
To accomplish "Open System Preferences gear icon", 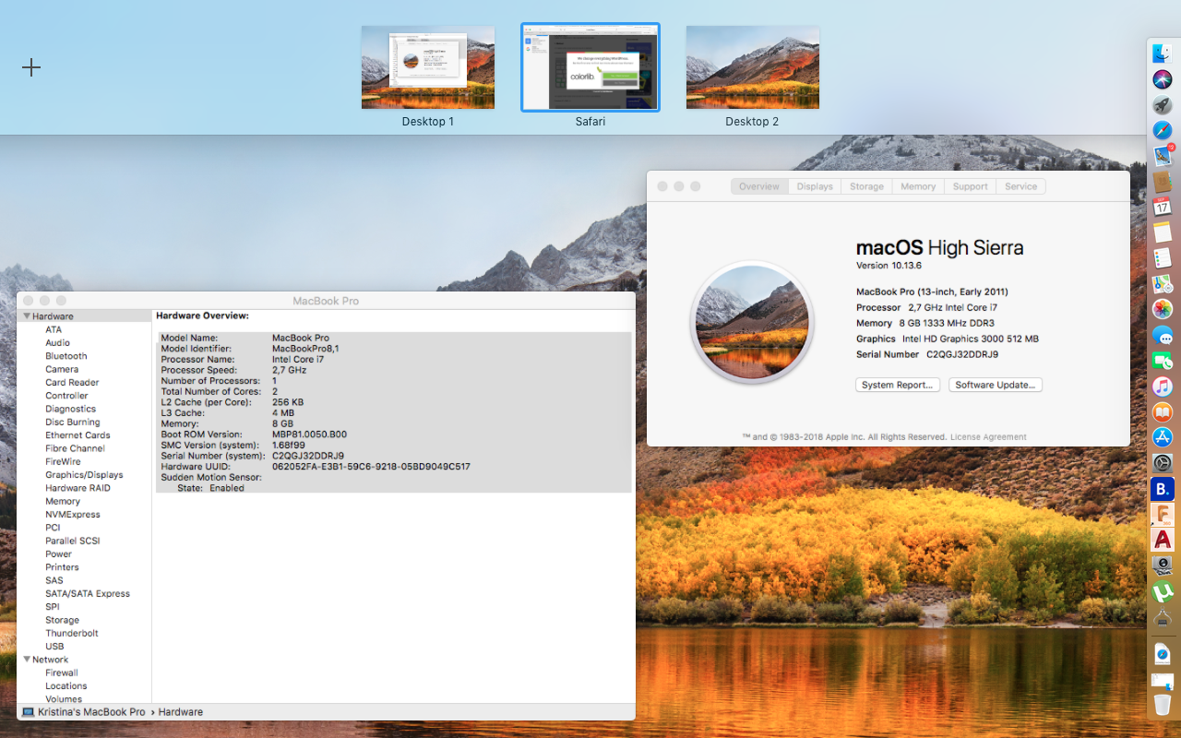I will pos(1163,463).
